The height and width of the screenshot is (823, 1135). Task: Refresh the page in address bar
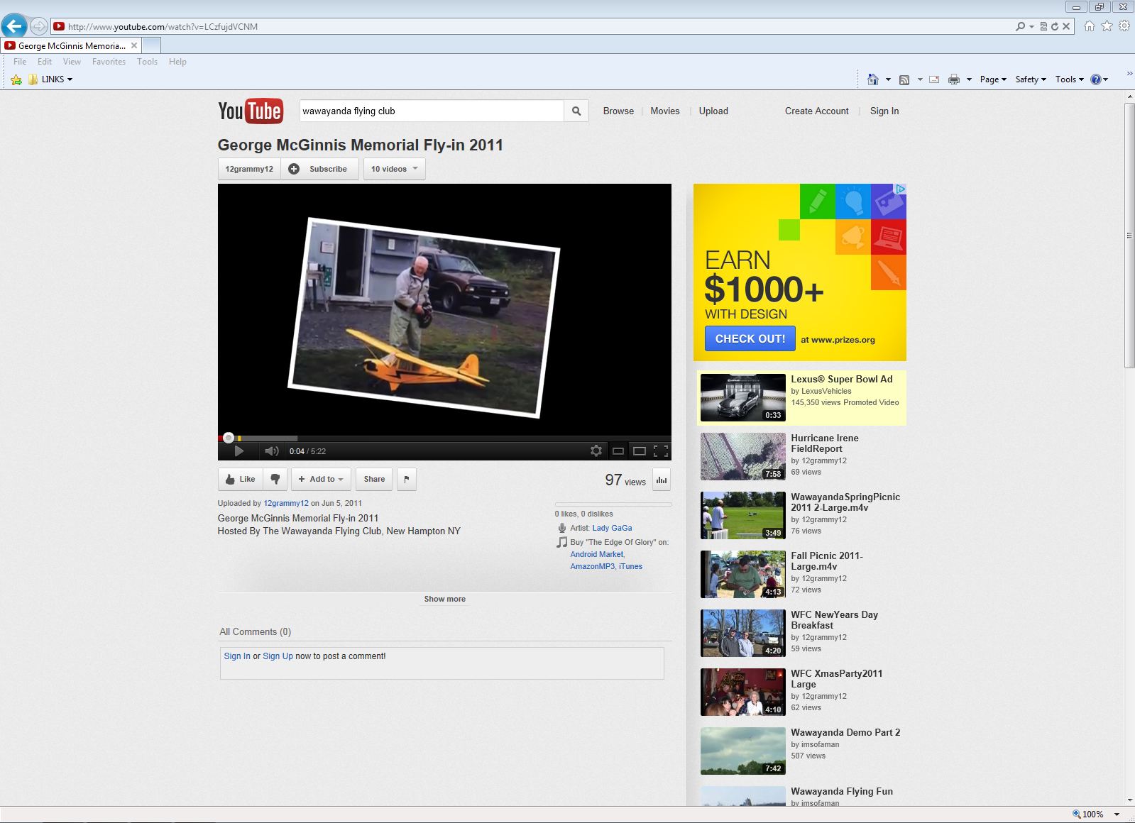[1055, 26]
